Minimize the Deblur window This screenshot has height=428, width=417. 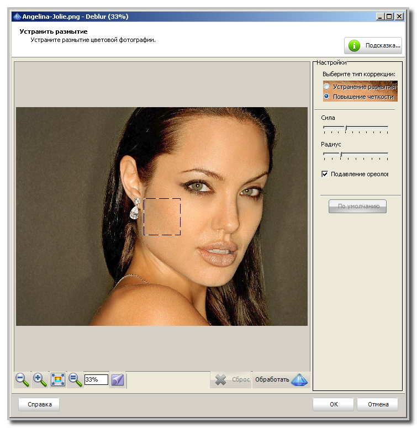380,17
